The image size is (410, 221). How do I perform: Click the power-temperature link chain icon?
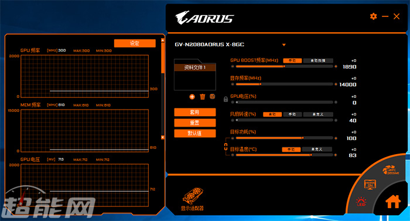pyautogui.click(x=225, y=147)
